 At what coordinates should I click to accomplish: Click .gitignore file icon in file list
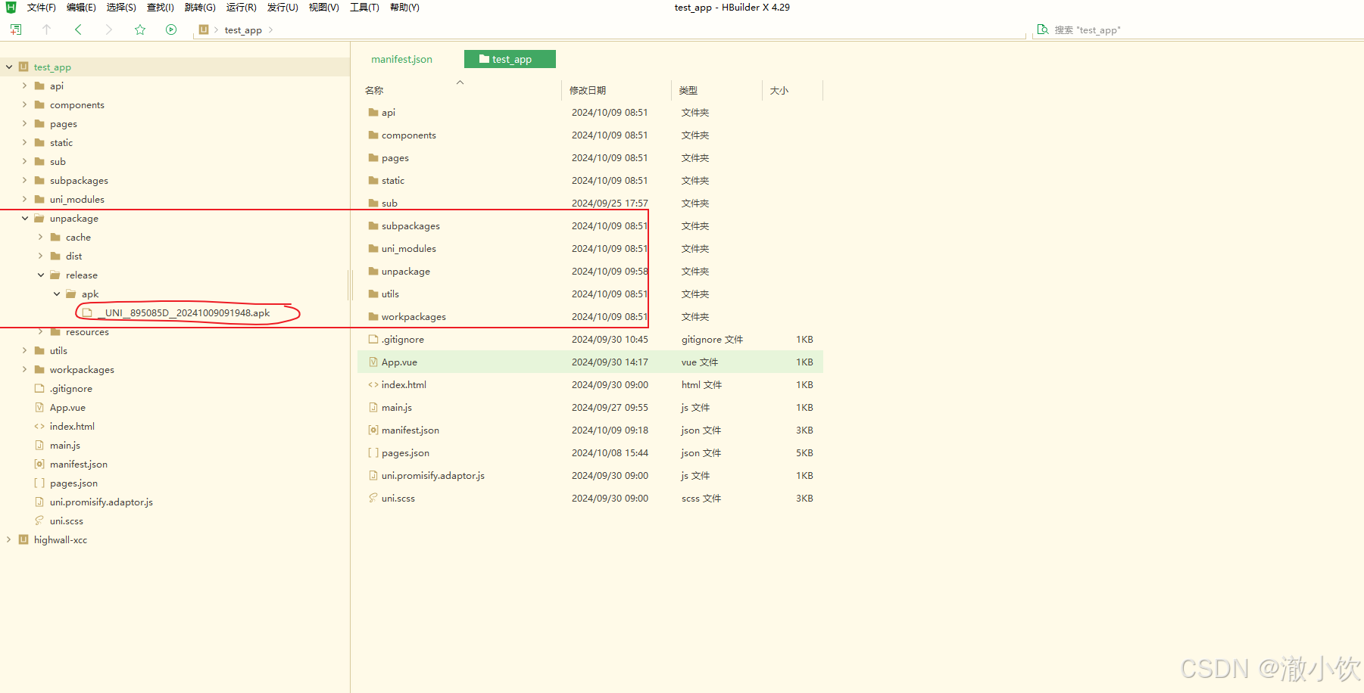coord(373,339)
